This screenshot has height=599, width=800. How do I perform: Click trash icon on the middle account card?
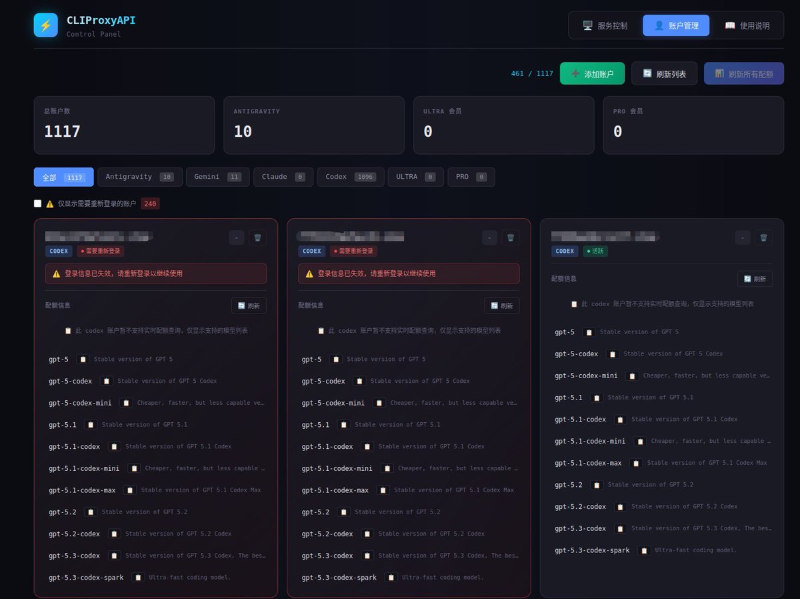click(511, 237)
